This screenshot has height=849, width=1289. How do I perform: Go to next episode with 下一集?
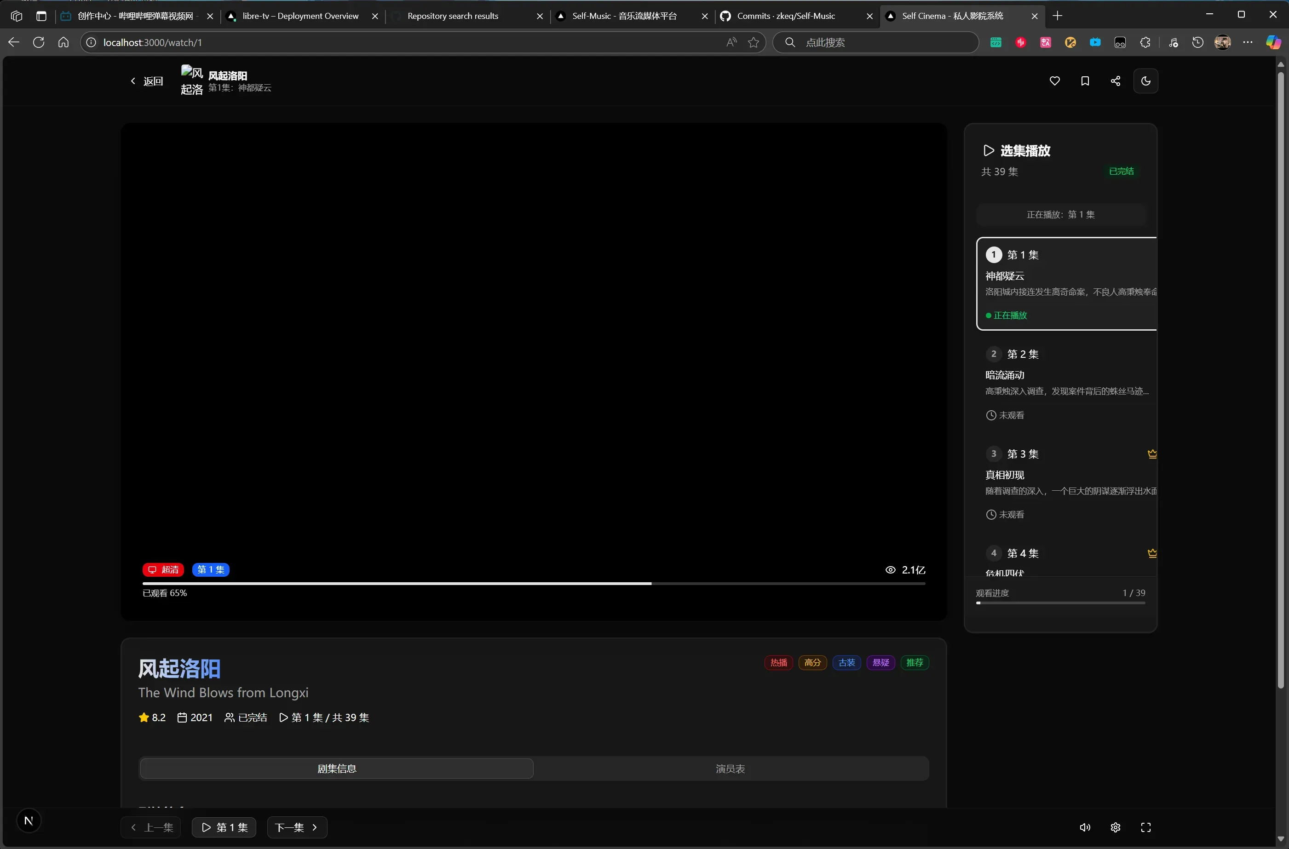tap(296, 827)
